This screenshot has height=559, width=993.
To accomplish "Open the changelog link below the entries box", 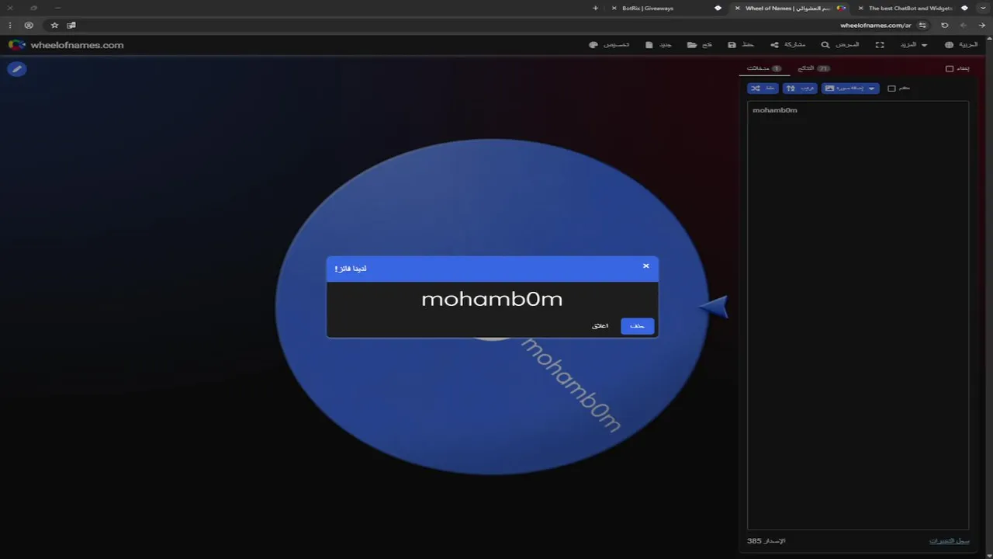I will coord(950,540).
